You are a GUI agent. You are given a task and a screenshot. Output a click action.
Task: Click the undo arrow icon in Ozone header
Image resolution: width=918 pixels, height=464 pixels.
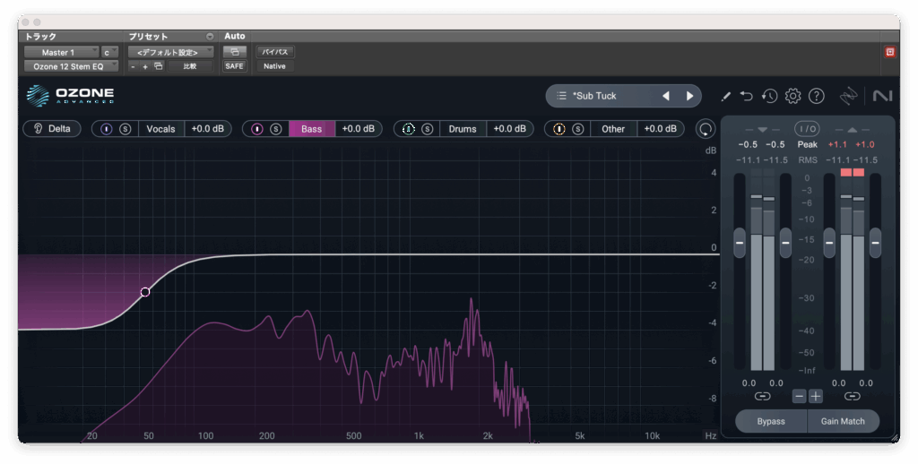point(747,96)
